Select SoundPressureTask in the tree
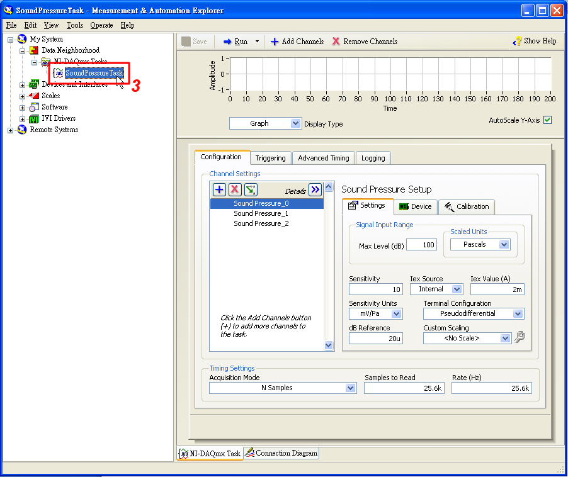The image size is (568, 477). (x=94, y=73)
